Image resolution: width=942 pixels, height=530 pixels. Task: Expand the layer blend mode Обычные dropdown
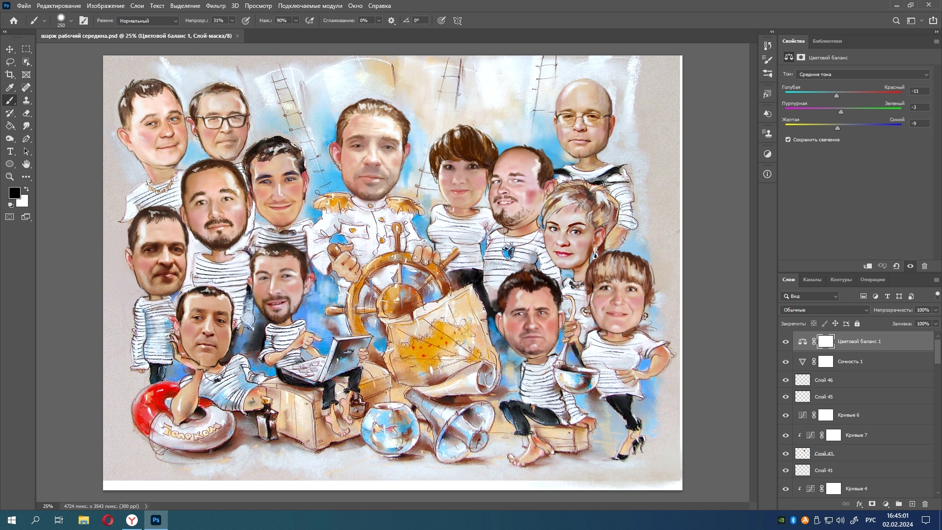825,310
